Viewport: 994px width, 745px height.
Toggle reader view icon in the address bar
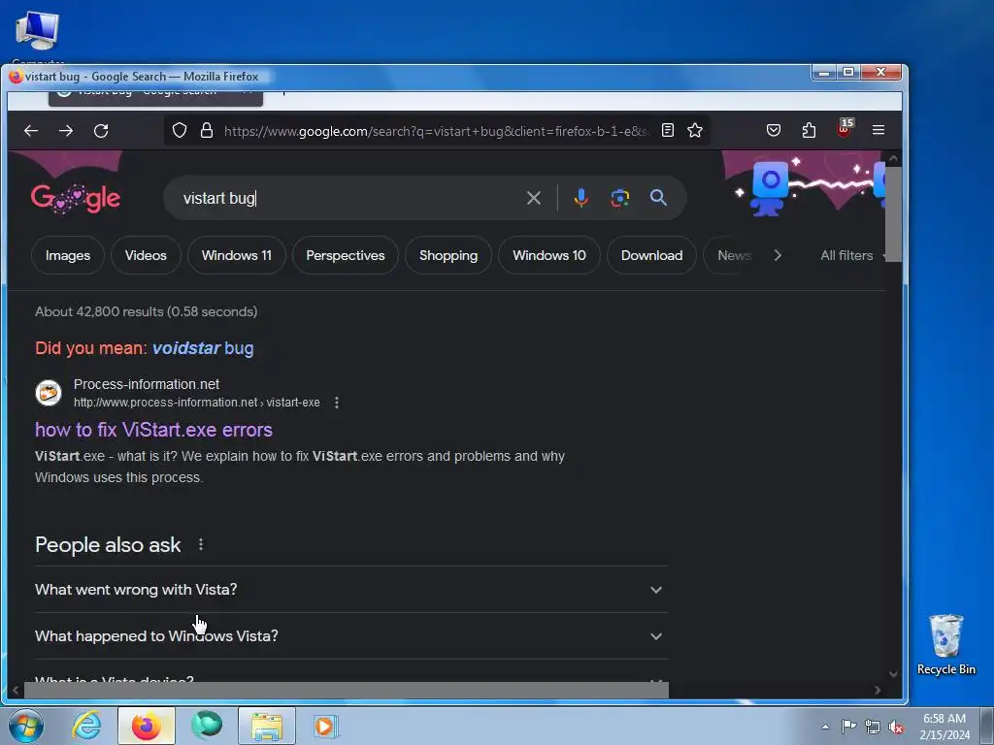coord(668,131)
